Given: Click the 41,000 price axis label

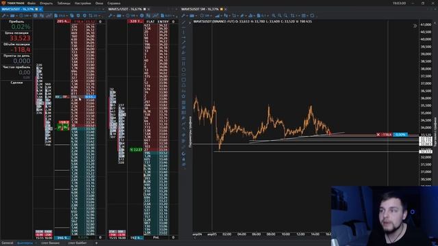Looking at the screenshot, I should [426, 25].
